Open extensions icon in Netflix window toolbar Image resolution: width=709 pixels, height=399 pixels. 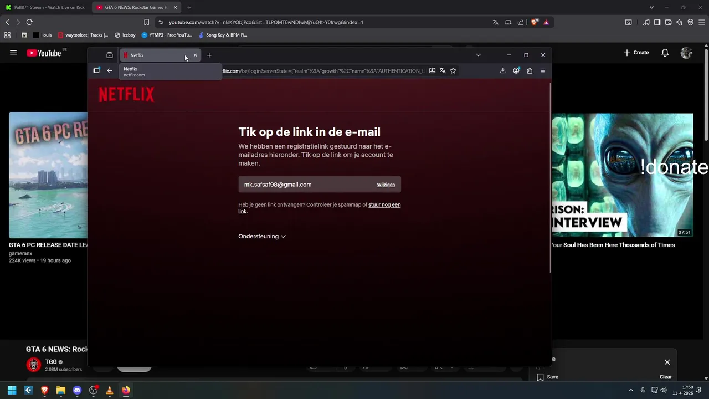pos(530,70)
